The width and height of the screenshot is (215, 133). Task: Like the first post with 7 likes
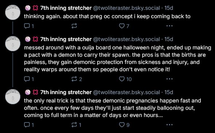(124, 26)
